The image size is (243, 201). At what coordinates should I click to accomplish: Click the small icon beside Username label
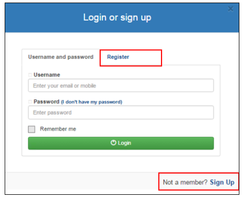point(30,75)
